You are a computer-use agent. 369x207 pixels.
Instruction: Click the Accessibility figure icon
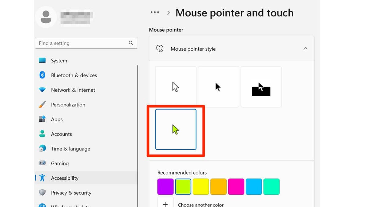click(x=42, y=178)
